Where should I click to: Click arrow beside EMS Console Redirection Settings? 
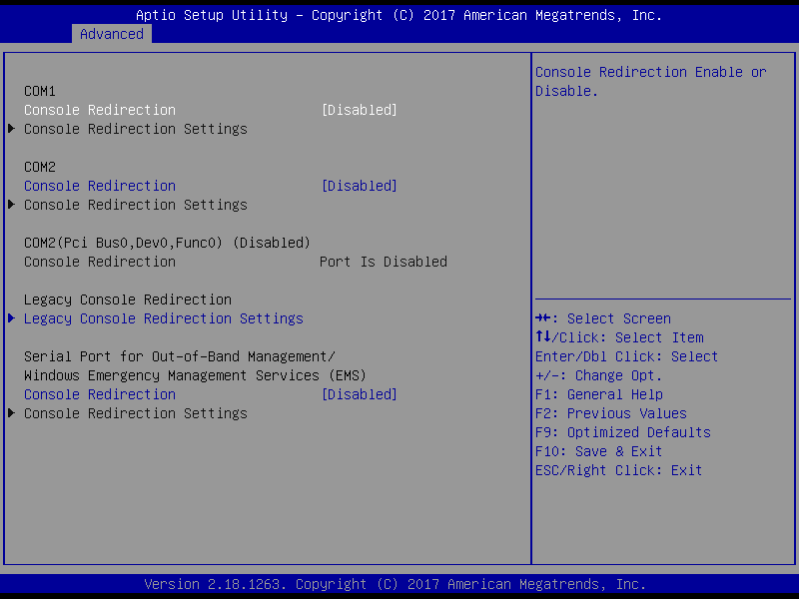pyautogui.click(x=11, y=413)
